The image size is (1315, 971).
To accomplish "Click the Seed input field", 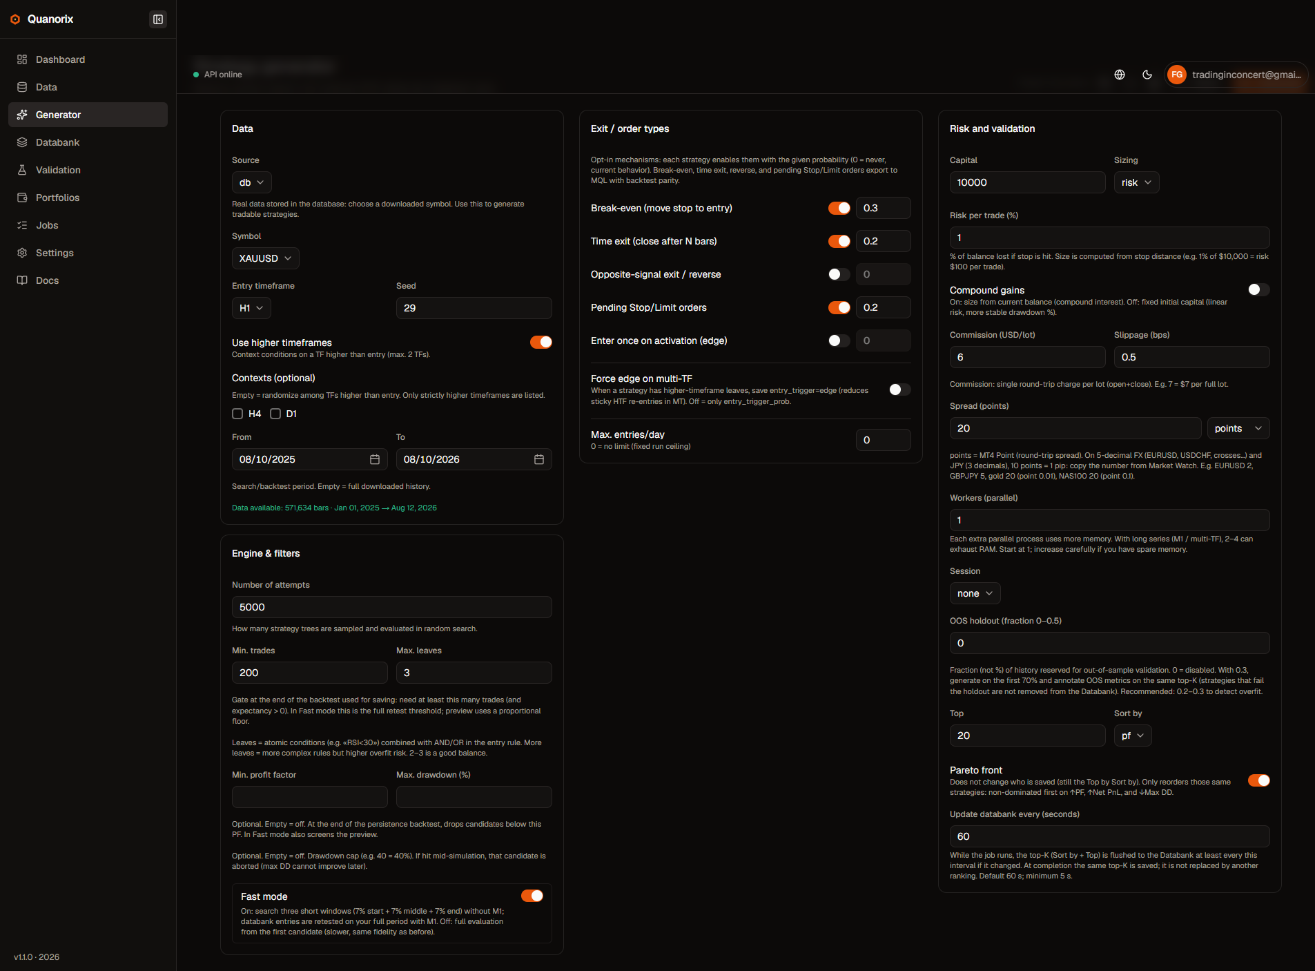I will click(x=474, y=308).
